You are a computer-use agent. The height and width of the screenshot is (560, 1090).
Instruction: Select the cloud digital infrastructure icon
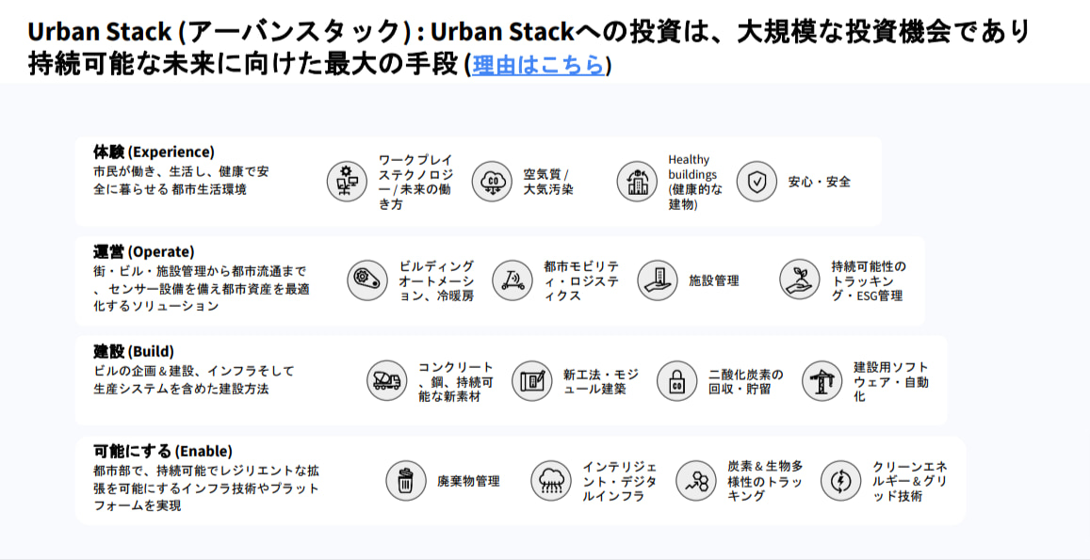(x=550, y=481)
